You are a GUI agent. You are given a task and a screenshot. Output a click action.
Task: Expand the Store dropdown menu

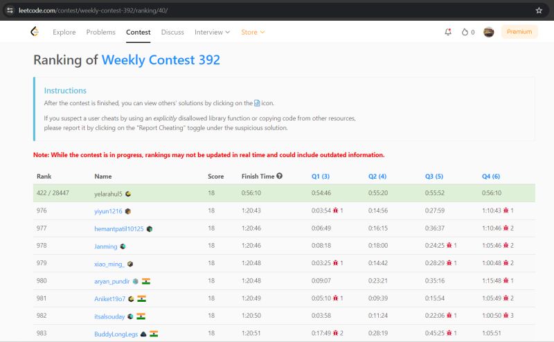click(x=253, y=32)
